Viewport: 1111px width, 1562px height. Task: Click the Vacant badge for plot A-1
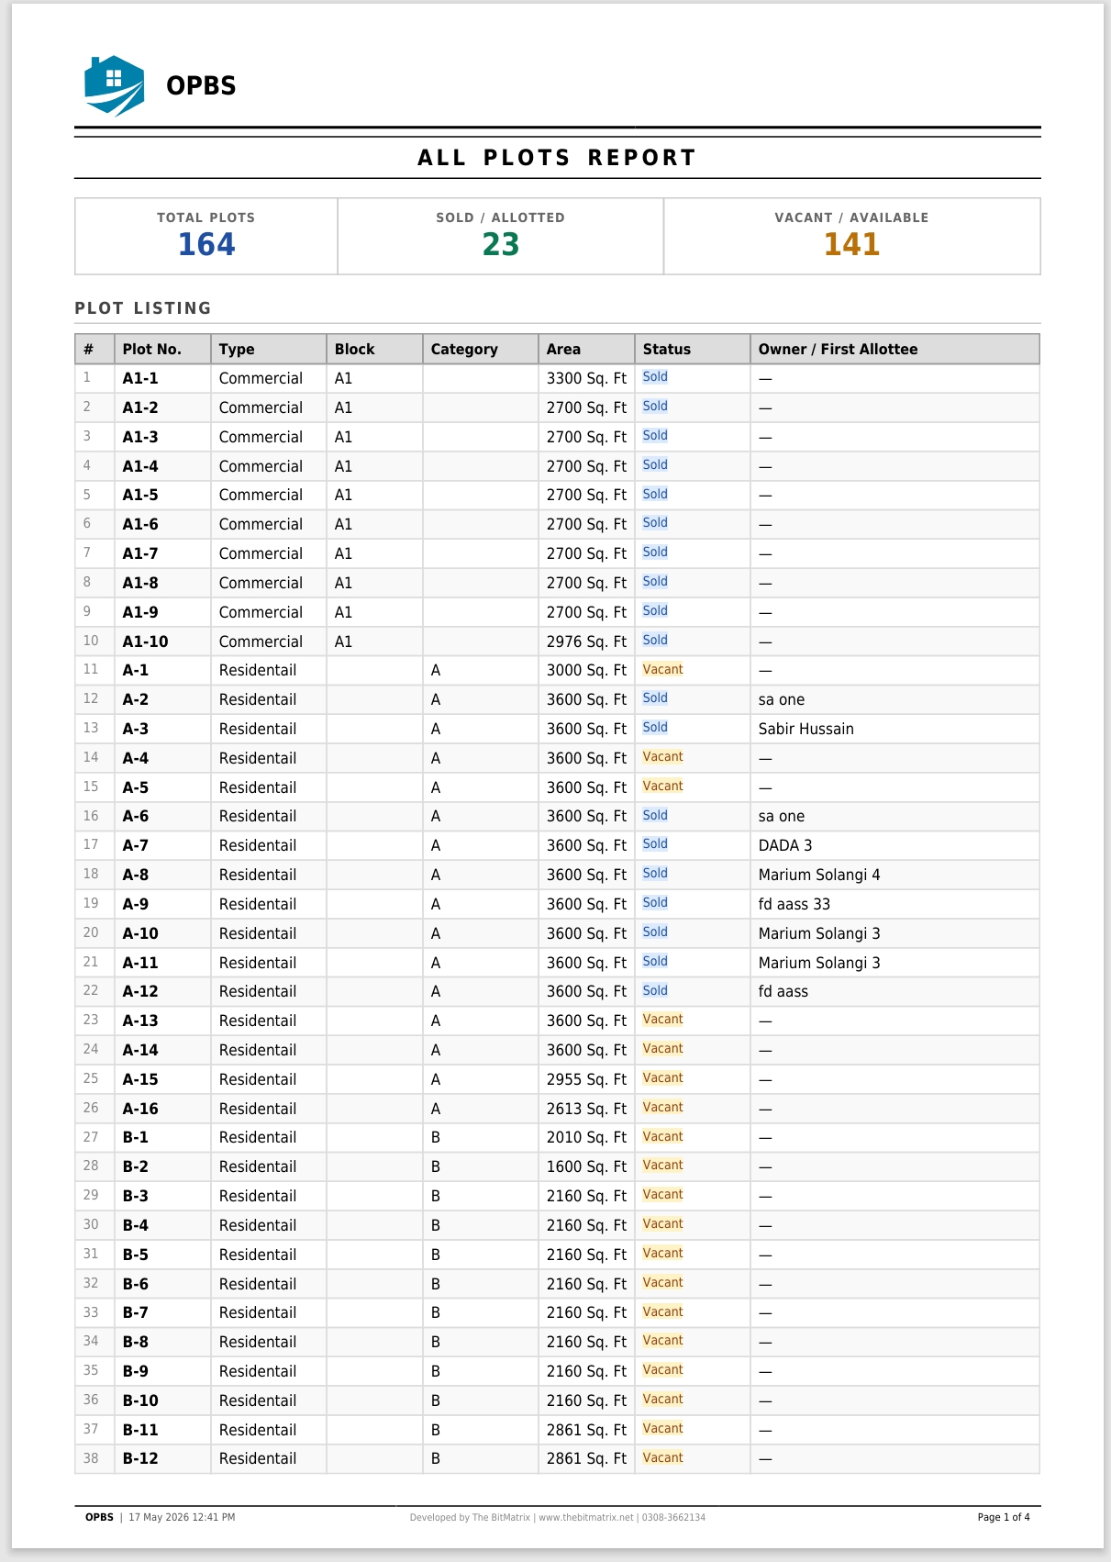click(662, 670)
